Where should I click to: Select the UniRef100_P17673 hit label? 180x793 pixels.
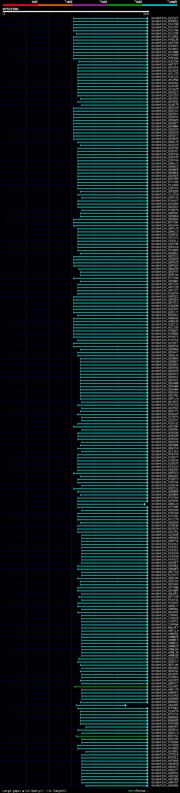165,575
